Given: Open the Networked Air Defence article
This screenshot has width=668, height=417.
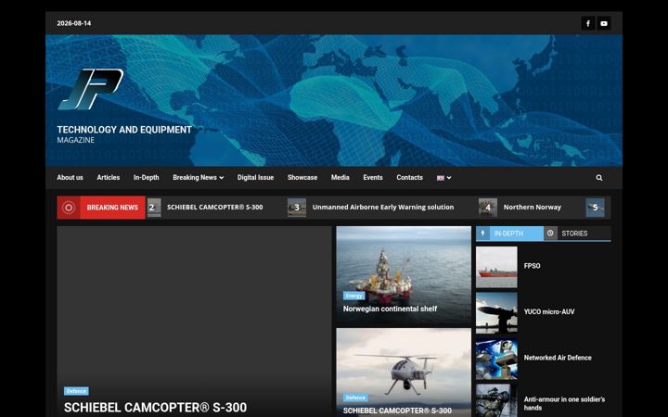Looking at the screenshot, I should point(558,358).
